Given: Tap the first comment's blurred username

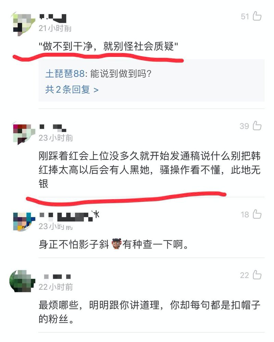Looking at the screenshot, I should [53, 18].
